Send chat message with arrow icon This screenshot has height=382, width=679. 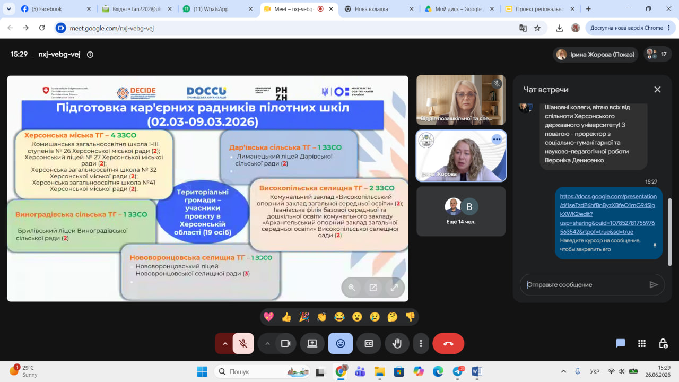click(654, 285)
